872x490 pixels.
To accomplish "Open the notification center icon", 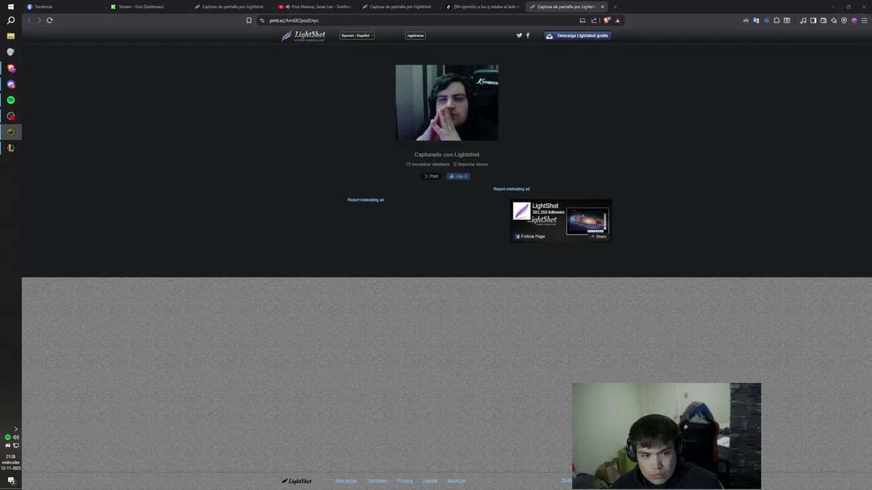I will 11,480.
